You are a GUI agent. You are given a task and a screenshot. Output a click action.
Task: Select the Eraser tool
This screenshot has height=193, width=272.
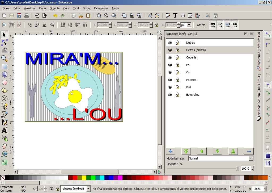click(x=5, y=146)
